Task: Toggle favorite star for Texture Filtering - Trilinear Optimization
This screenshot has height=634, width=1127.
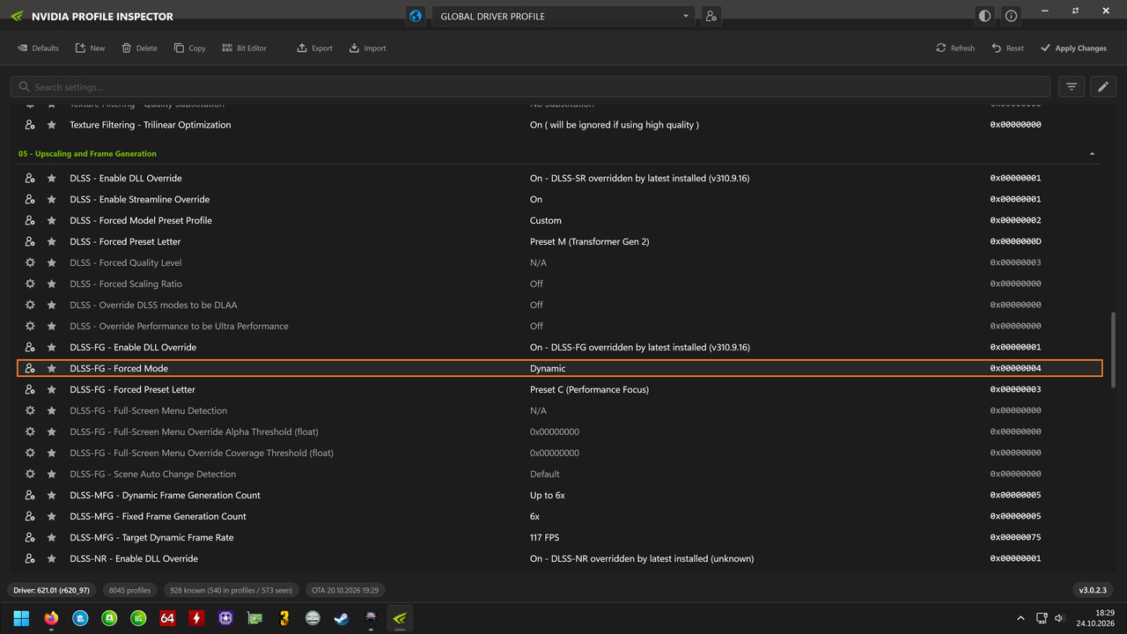Action: click(52, 125)
